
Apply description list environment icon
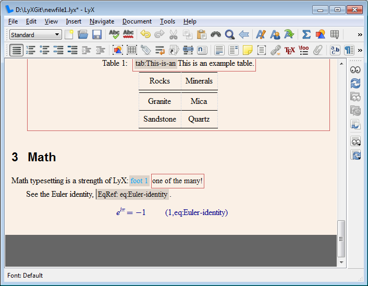point(72,50)
